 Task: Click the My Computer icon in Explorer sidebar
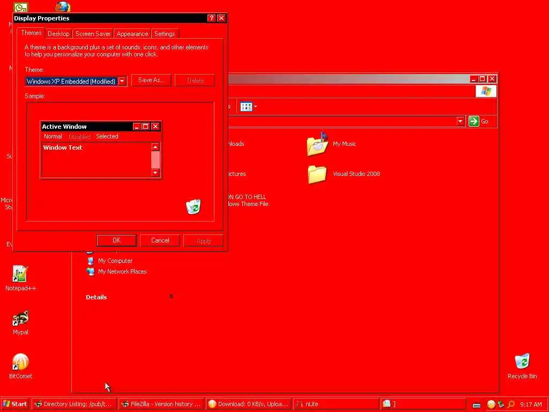pyautogui.click(x=91, y=261)
